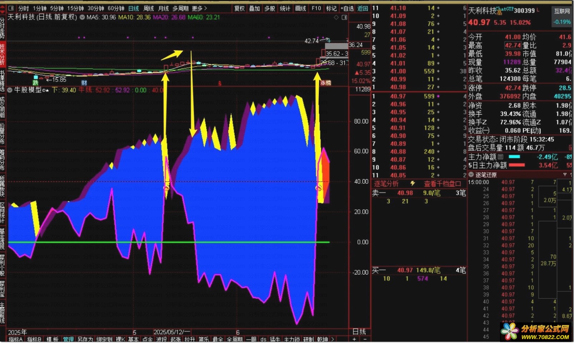The width and height of the screenshot is (575, 343).
Task: Select the 波段 indicator tab
Action: point(162,339)
